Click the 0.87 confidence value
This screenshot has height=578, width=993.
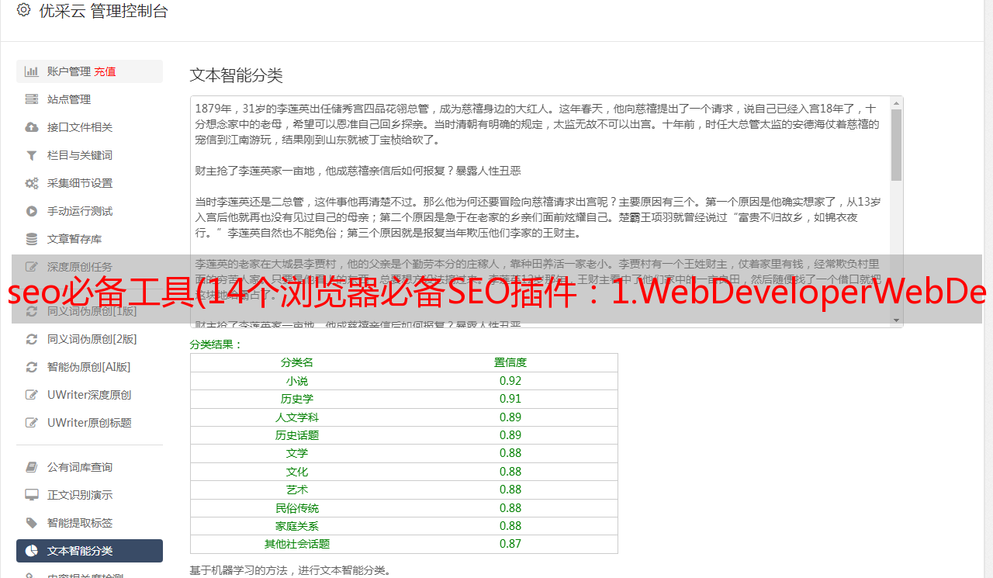click(510, 544)
